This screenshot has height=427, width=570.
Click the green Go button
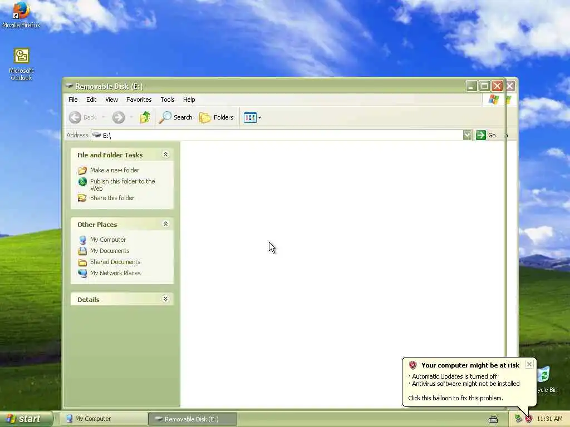(x=486, y=135)
